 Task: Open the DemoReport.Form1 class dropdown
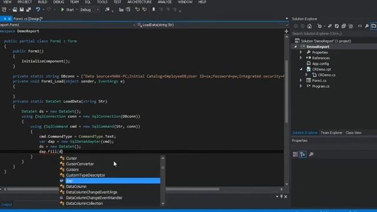pyautogui.click(x=68, y=25)
